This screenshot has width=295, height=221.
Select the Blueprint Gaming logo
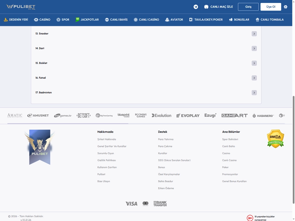click(124, 115)
